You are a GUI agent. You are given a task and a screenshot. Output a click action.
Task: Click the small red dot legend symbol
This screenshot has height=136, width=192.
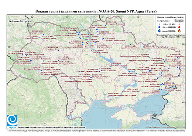pos(179,24)
